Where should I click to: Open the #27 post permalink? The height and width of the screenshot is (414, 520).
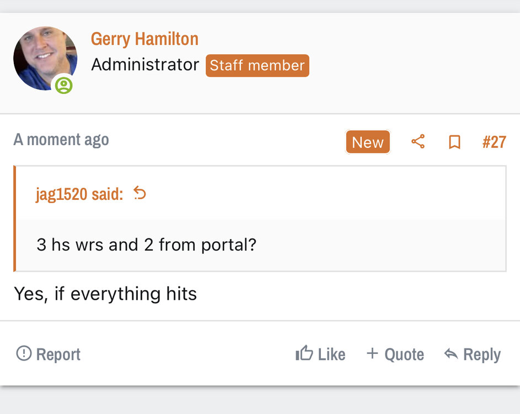(494, 142)
